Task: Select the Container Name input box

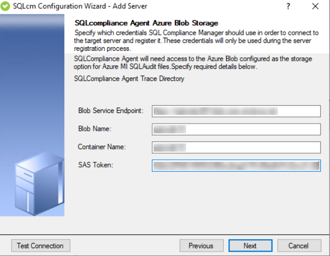Action: pos(236,147)
